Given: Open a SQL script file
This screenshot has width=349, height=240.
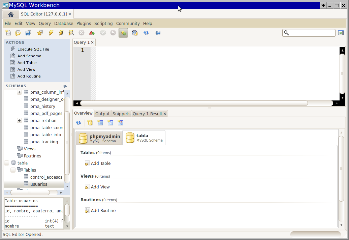Looking at the screenshot, I should [x=18, y=33].
